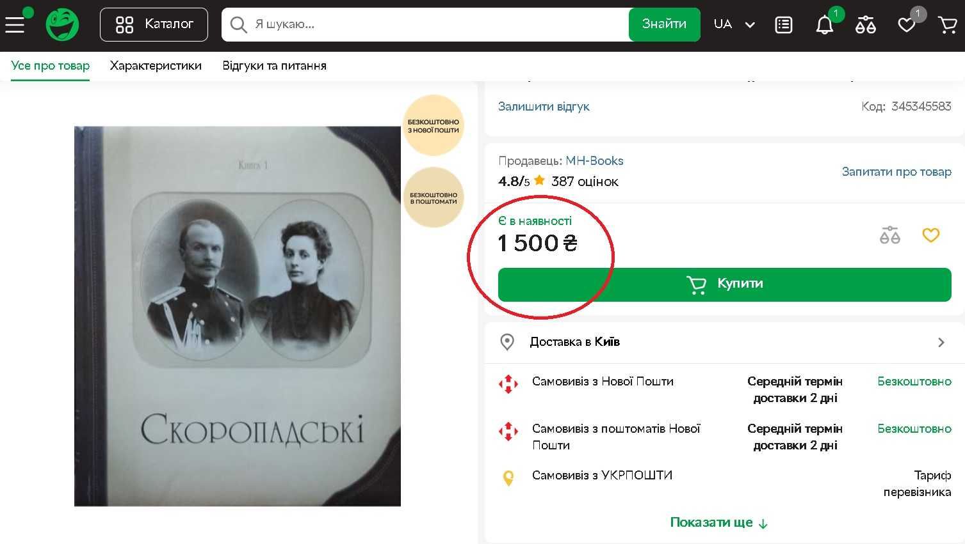
Task: Open notifications bell icon
Action: [824, 25]
